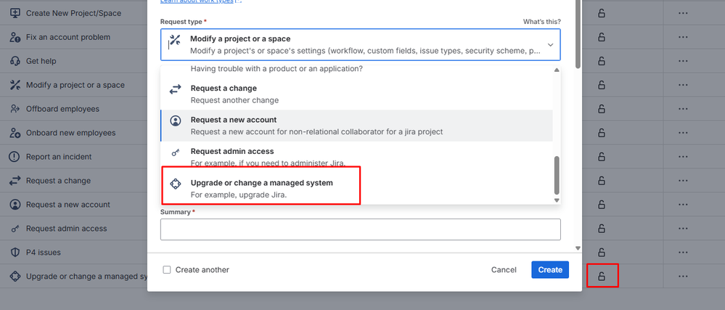Click the lock icon in Create New Project/Space row
This screenshot has width=725, height=310.
[x=602, y=13]
